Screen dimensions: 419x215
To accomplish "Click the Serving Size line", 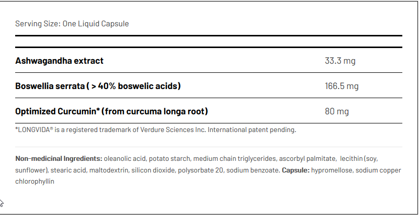I will (x=72, y=24).
